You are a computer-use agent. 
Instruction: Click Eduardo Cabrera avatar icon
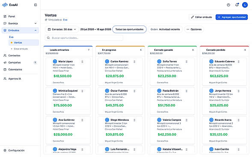[211, 61]
